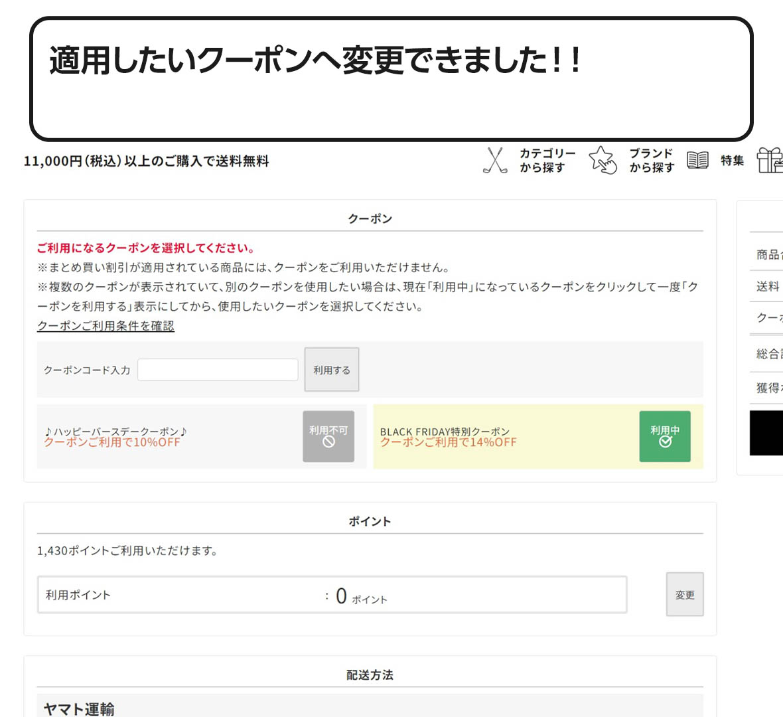Click the black button in the right sidebar
This screenshot has width=783, height=717.
tap(766, 436)
